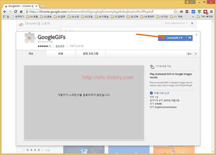Click the GoogleGIFs title text
Image resolution: width=216 pixels, height=155 pixels.
tap(52, 37)
